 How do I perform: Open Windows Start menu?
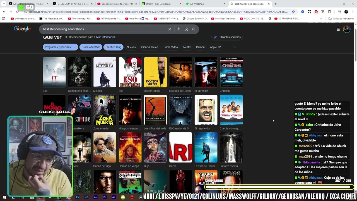pyautogui.click(x=4, y=197)
